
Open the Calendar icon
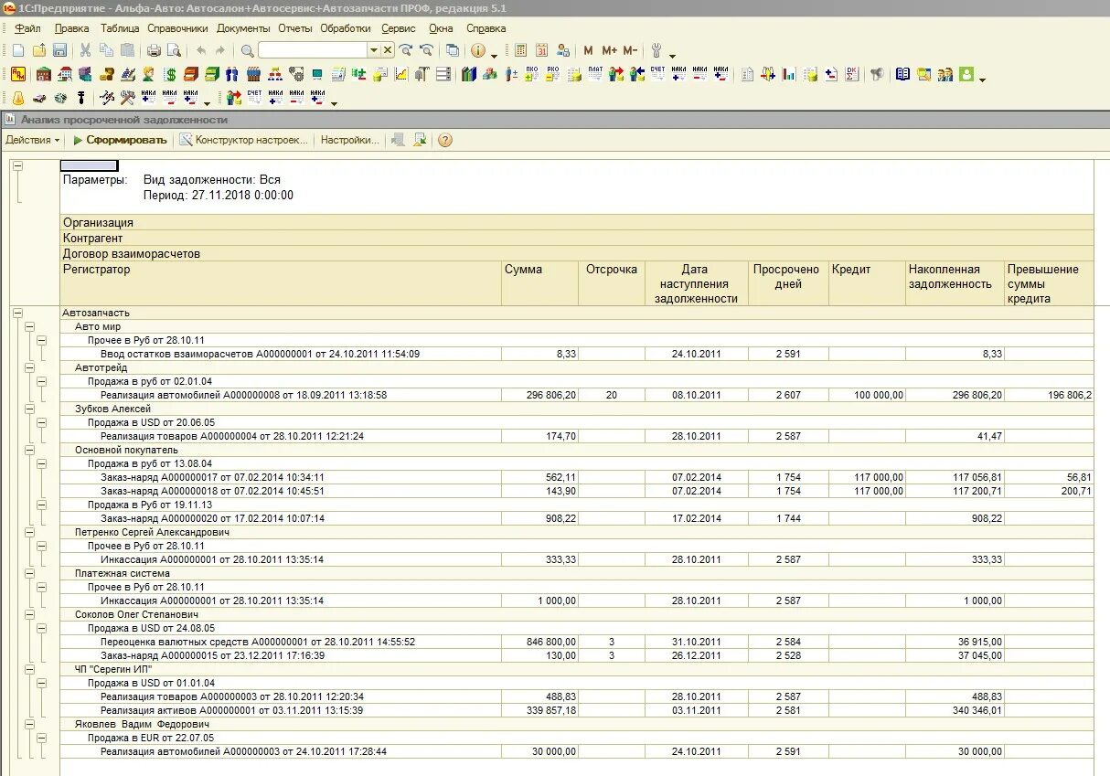[542, 50]
